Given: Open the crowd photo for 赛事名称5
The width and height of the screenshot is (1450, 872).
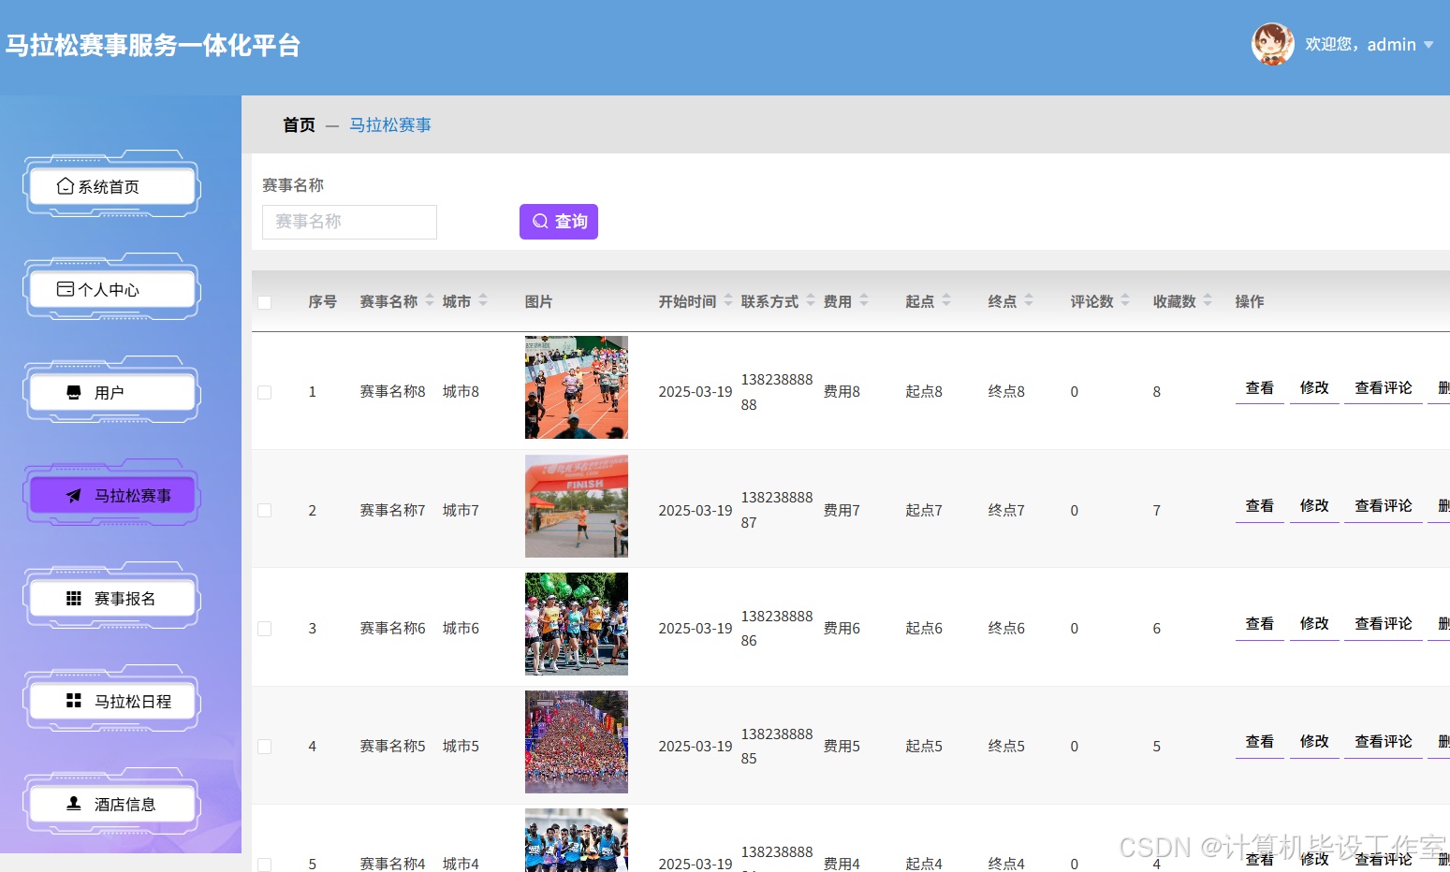Looking at the screenshot, I should pos(577,742).
